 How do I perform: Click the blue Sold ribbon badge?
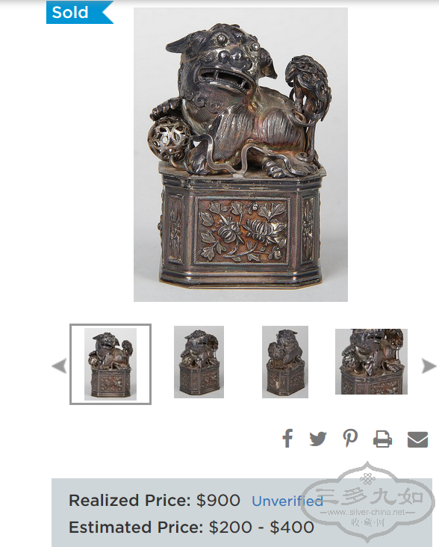80,12
